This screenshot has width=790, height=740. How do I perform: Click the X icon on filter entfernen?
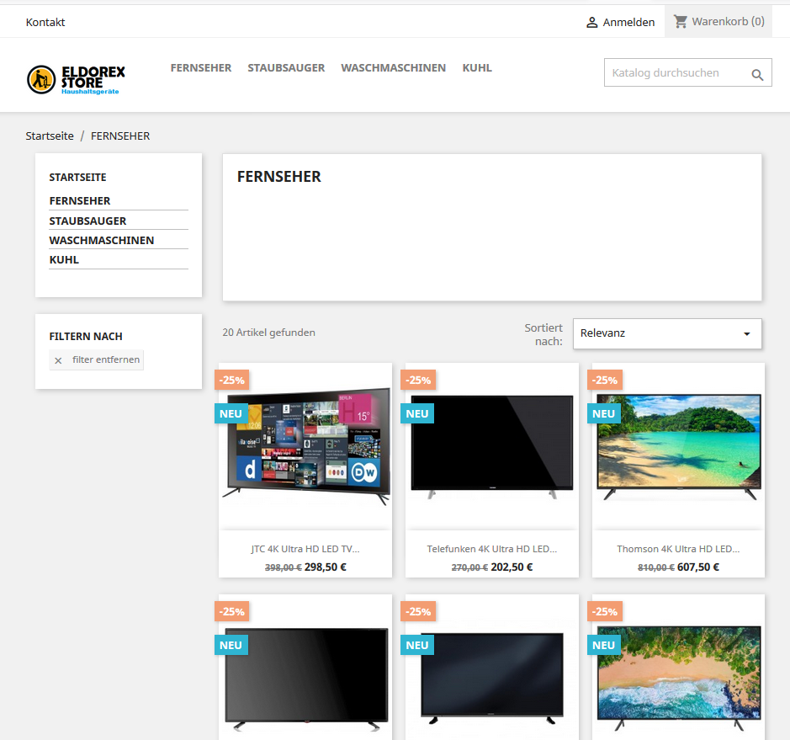tap(58, 360)
